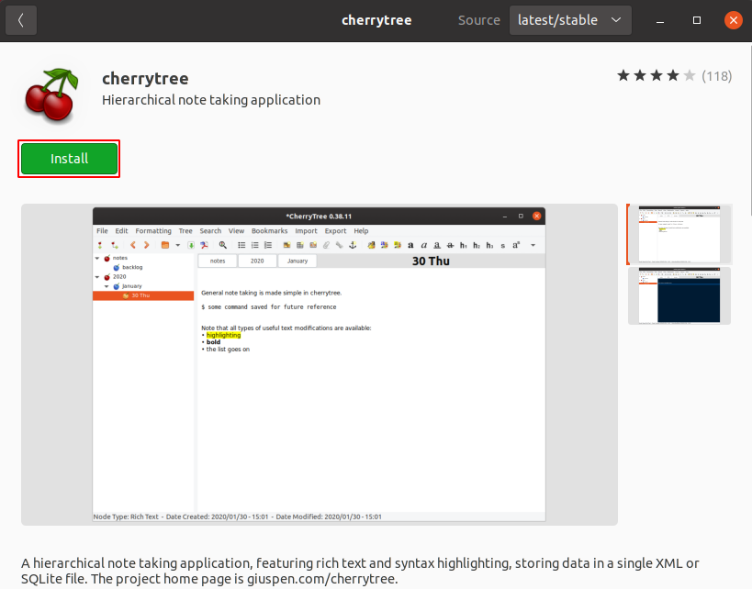Viewport: 752px width, 589px height.
Task: Install the cherrytree application
Action: (69, 159)
